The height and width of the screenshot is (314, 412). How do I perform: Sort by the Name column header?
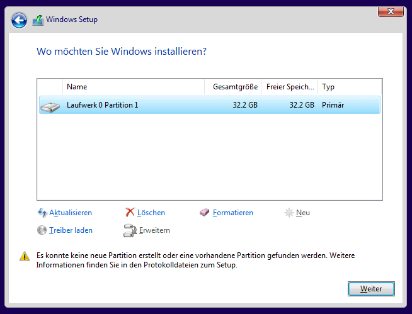click(x=134, y=87)
